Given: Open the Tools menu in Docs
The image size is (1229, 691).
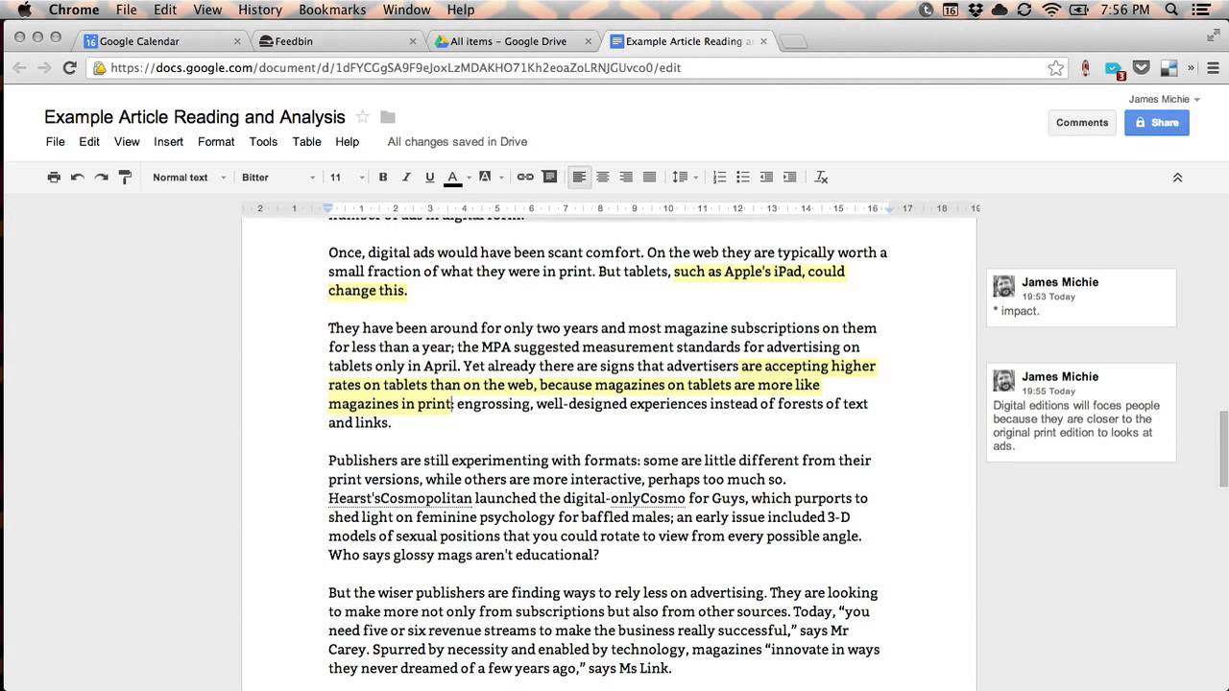Looking at the screenshot, I should 263,141.
